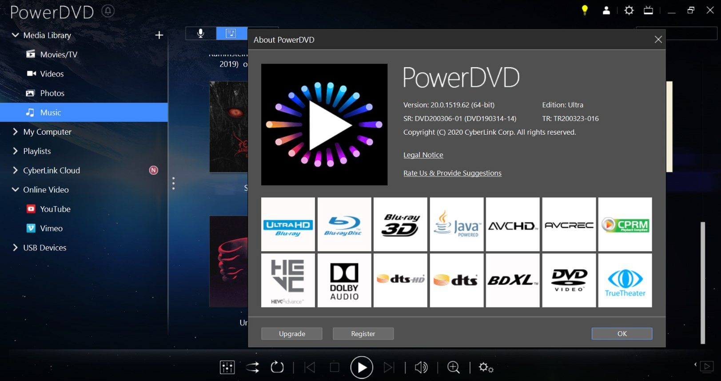
Task: Click the PowerDVD play logo image
Action: coord(324,124)
